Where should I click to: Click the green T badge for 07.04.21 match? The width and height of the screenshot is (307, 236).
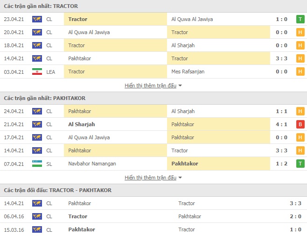tap(300, 164)
